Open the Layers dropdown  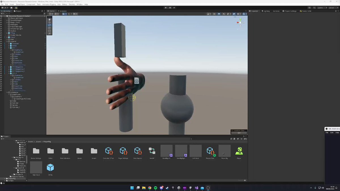point(322,8)
